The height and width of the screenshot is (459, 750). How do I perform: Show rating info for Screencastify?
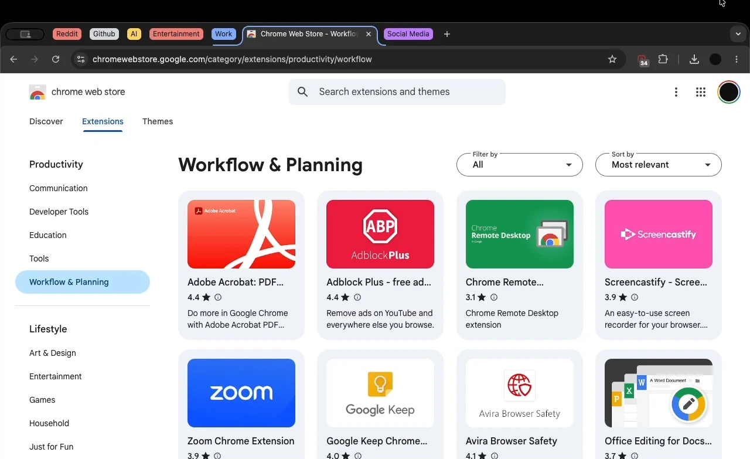click(x=635, y=297)
